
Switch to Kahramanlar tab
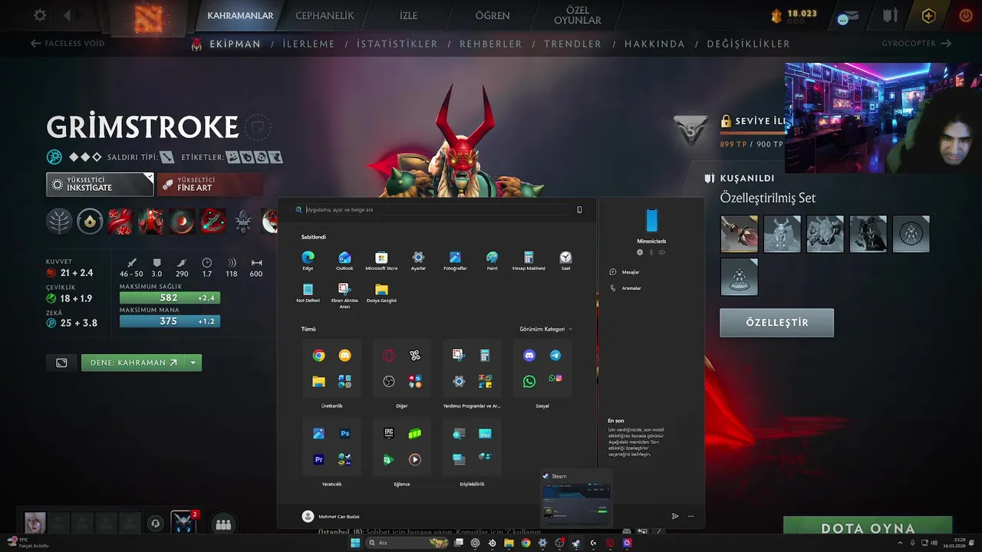[x=240, y=16]
